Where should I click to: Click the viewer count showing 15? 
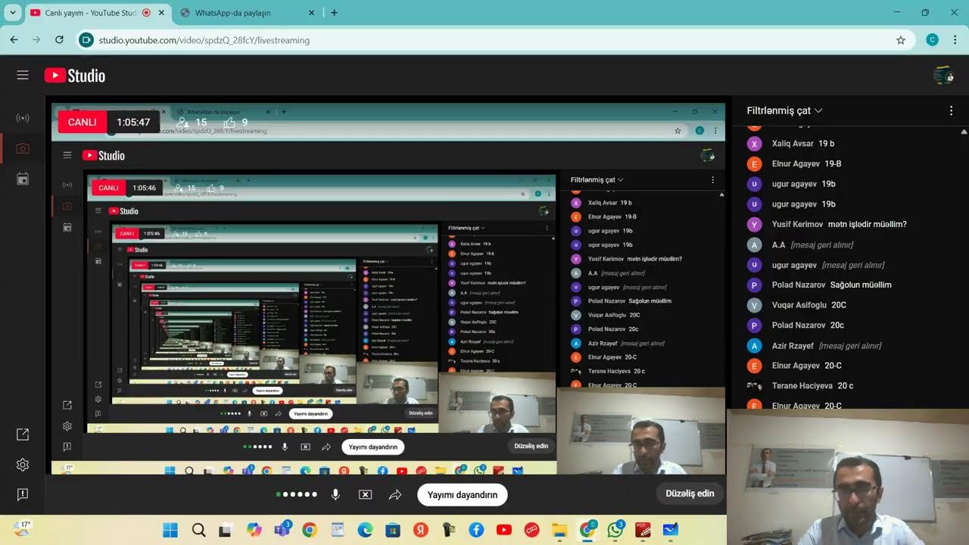pyautogui.click(x=192, y=122)
